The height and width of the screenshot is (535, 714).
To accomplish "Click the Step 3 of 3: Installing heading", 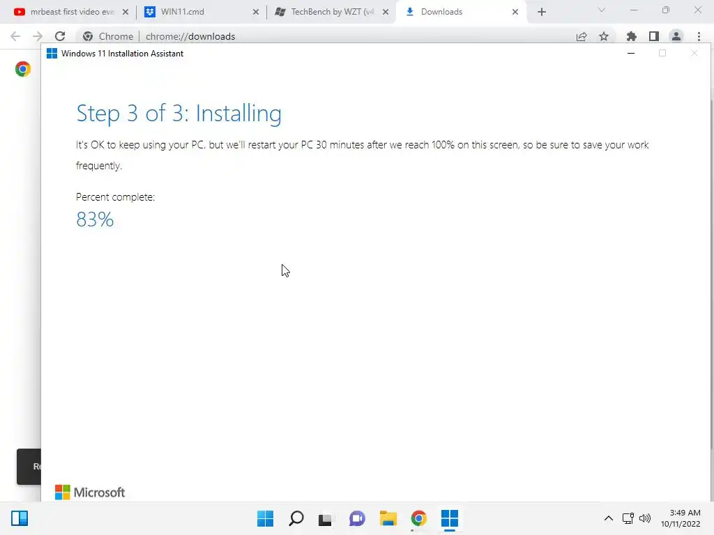I will [x=178, y=114].
